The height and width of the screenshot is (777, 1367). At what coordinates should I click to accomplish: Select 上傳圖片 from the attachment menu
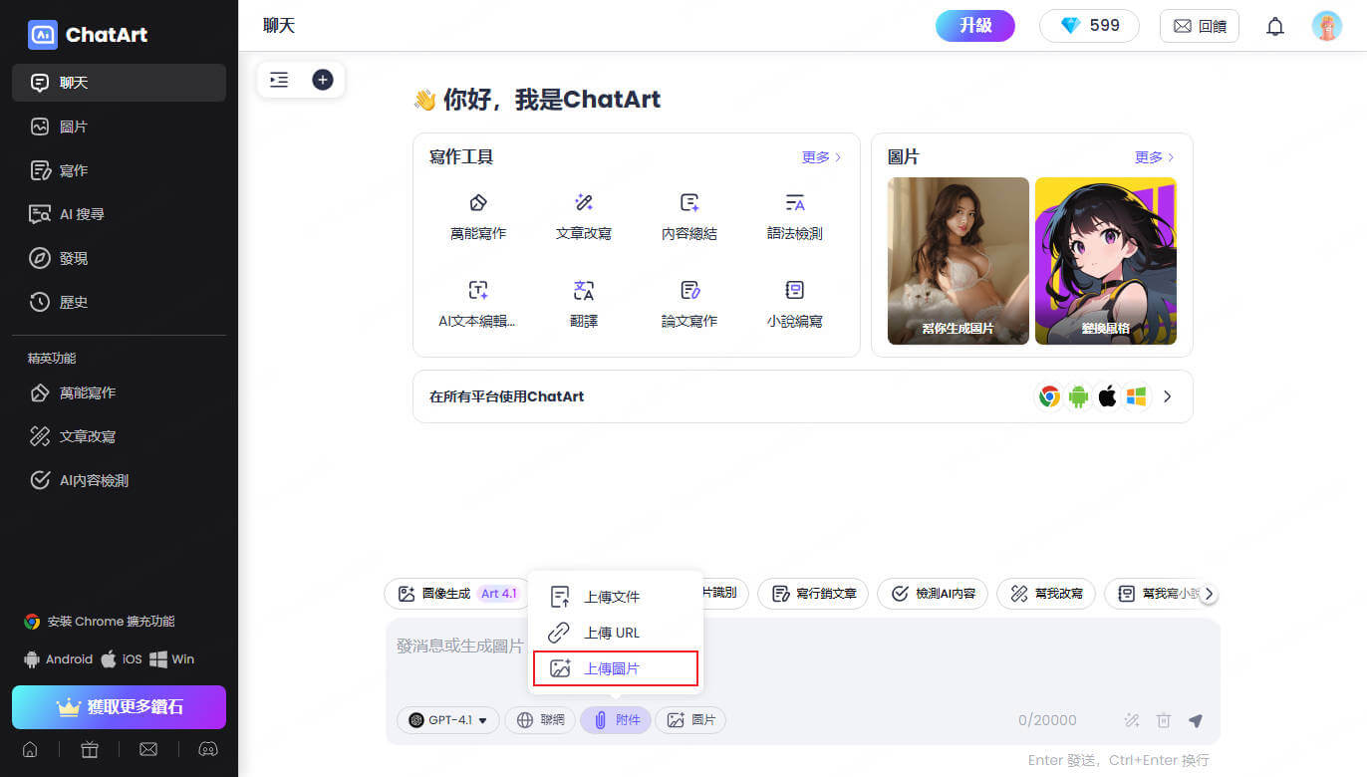tap(616, 668)
